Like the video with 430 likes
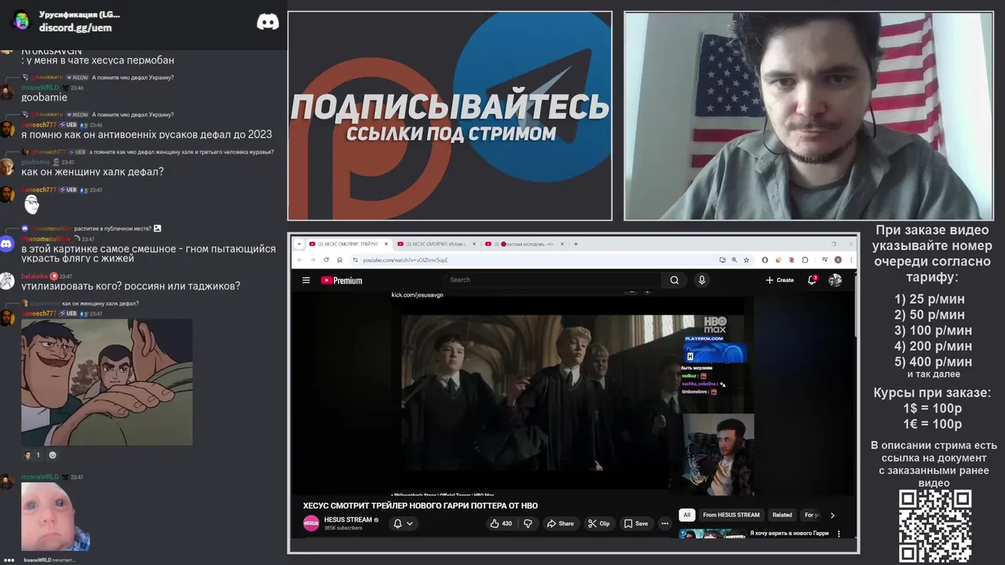Image resolution: width=1005 pixels, height=565 pixels. (x=501, y=523)
